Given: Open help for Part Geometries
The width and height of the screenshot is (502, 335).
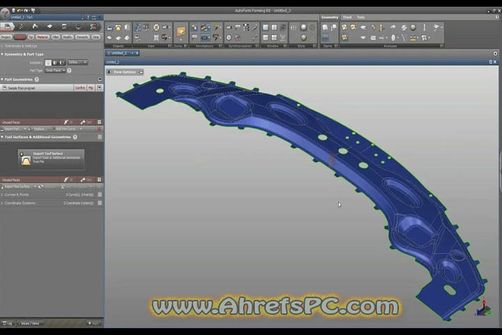Looking at the screenshot, I should 37,80.
